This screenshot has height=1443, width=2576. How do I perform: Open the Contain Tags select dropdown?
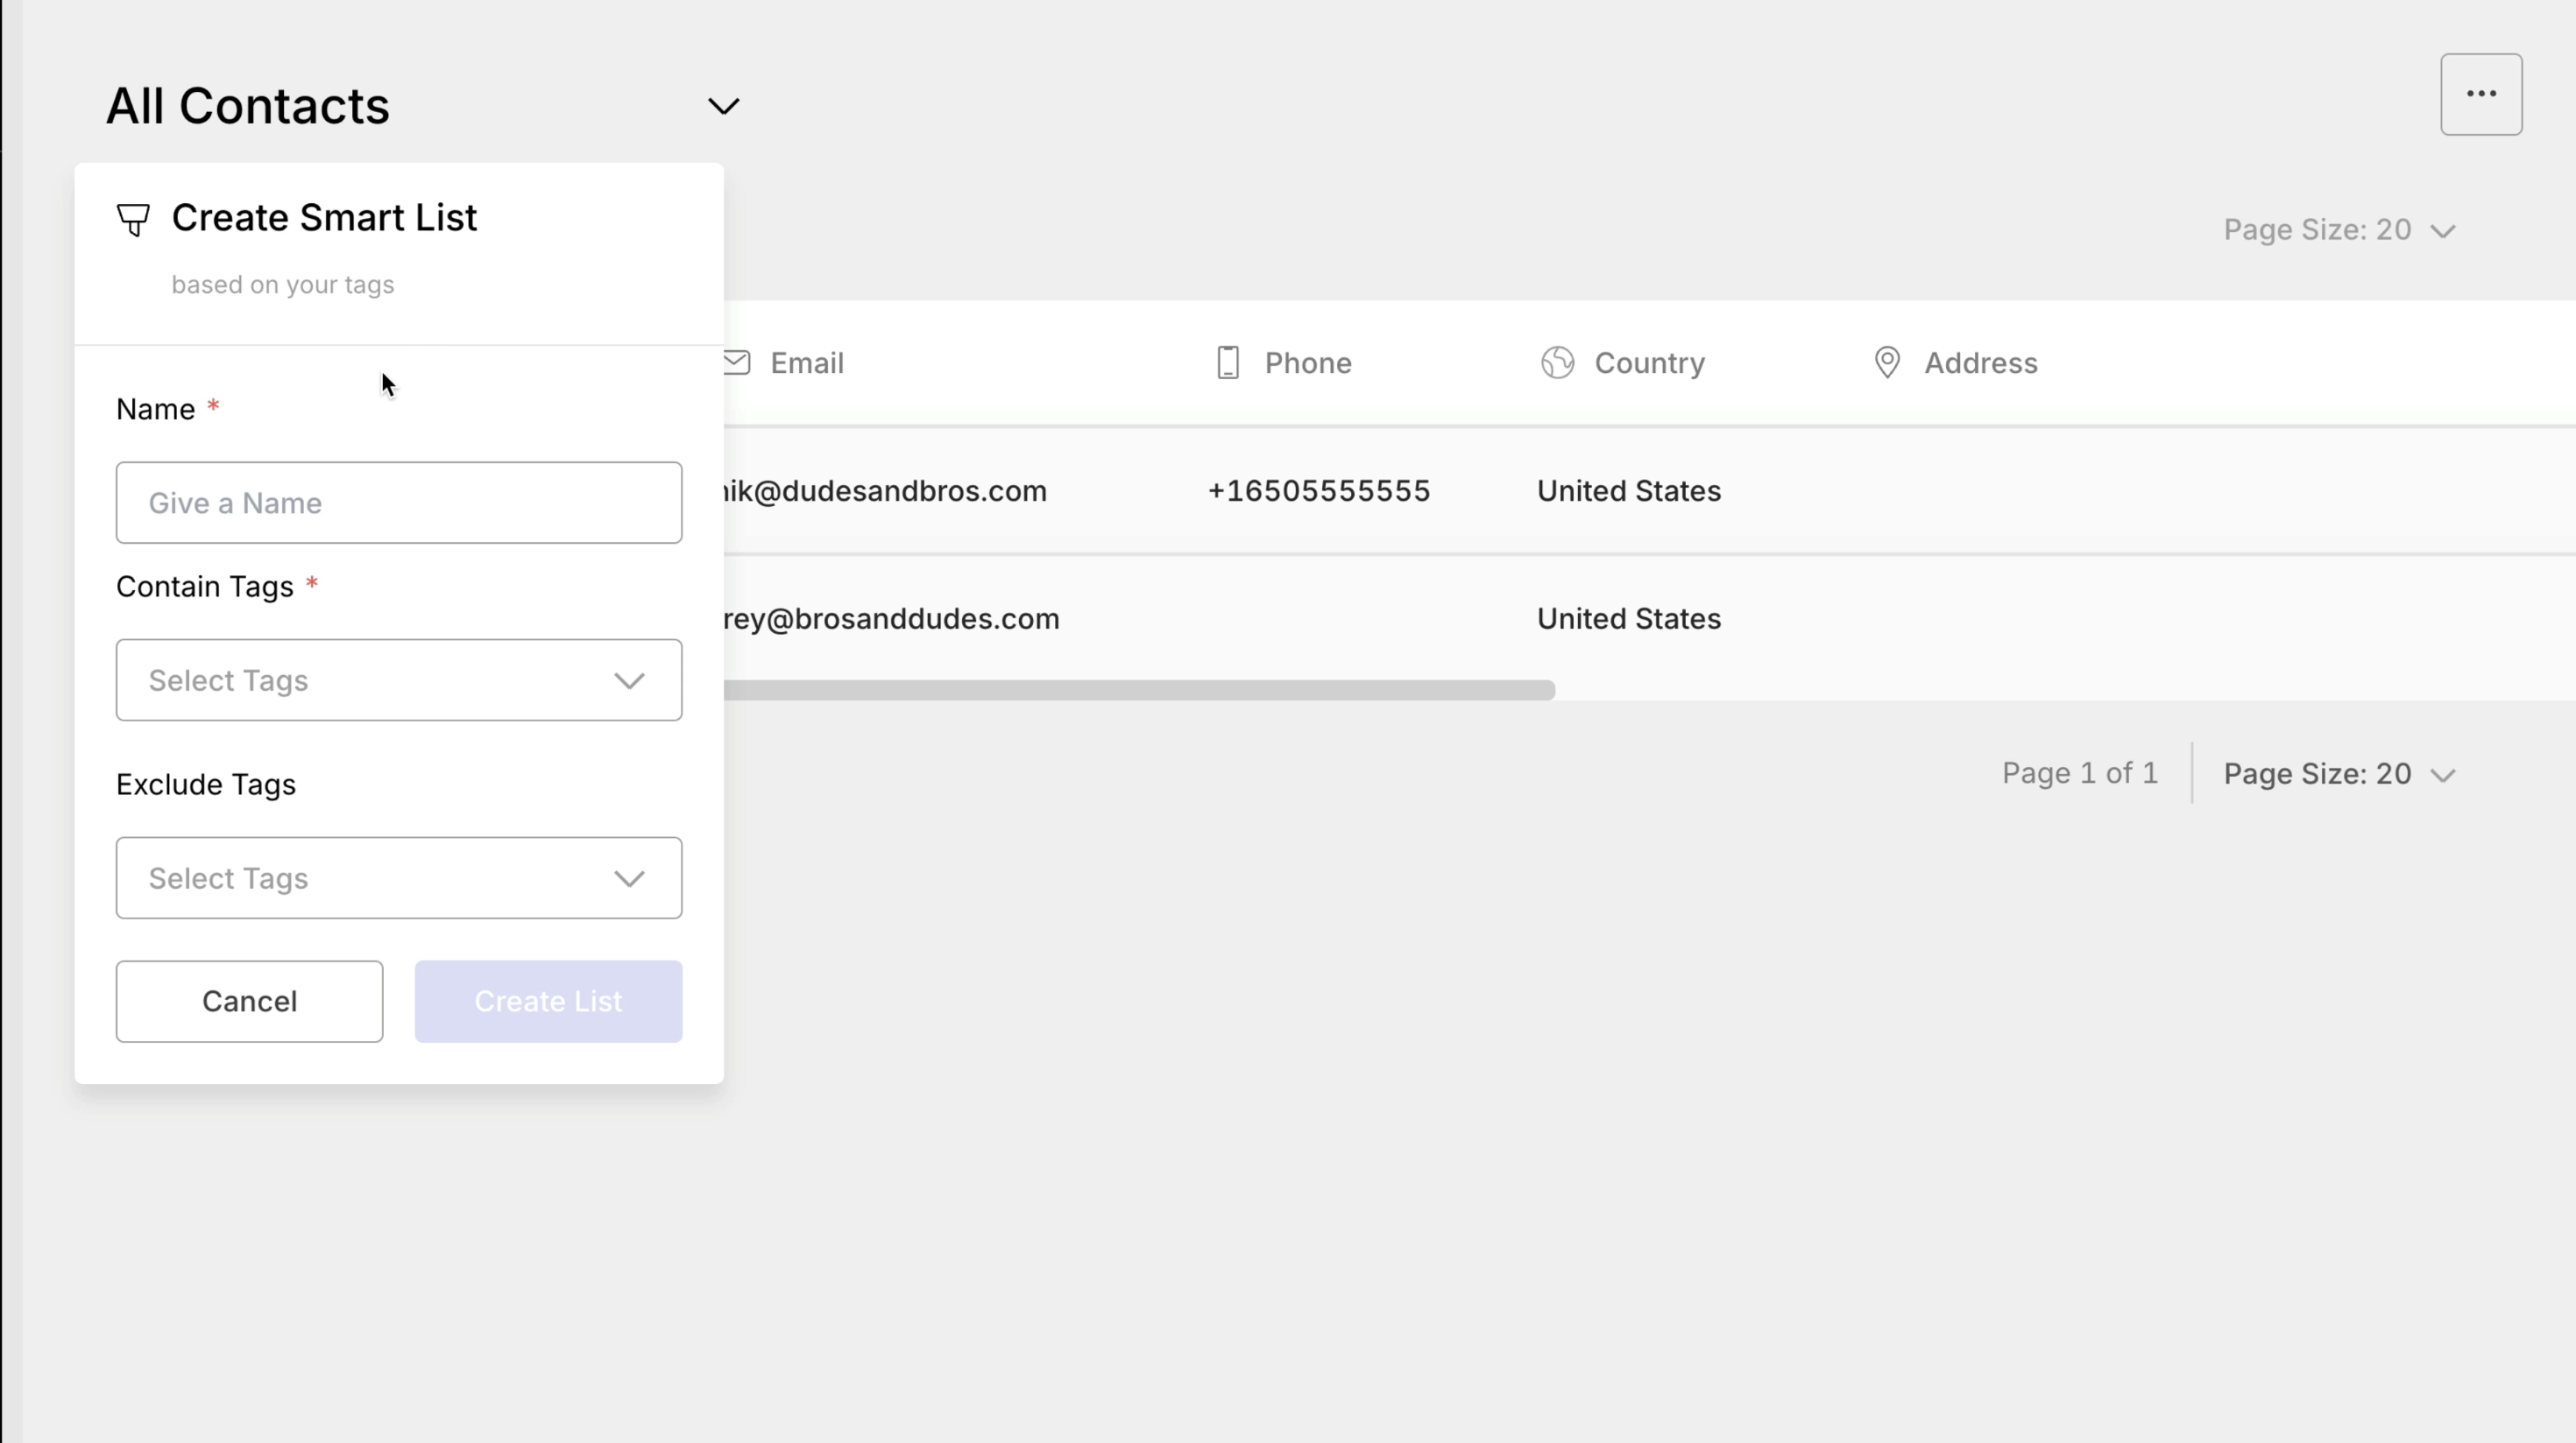[x=398, y=680]
